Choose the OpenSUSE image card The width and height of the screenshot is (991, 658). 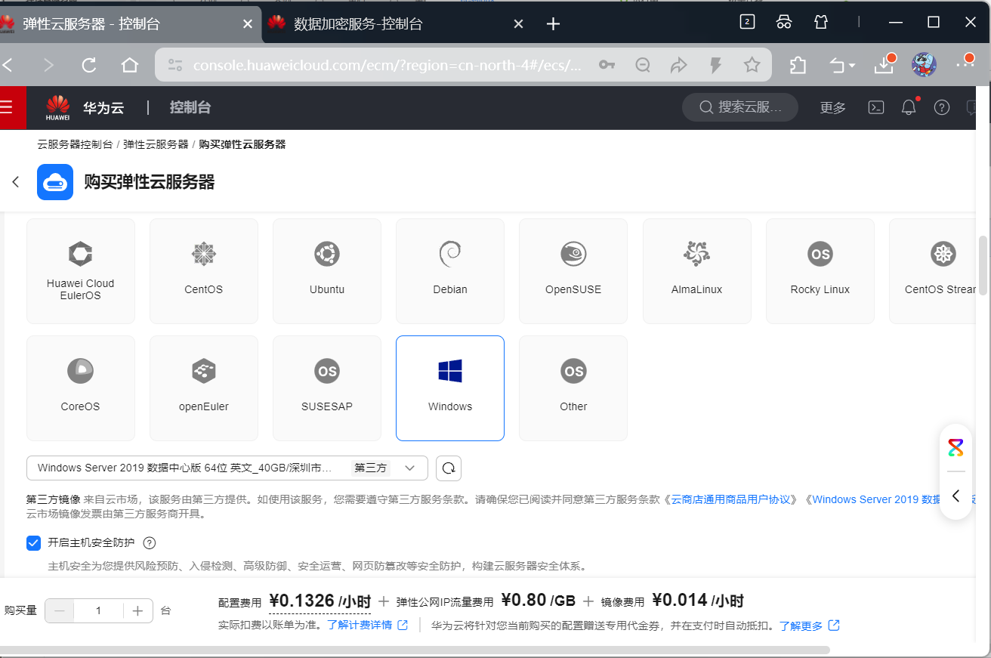click(x=573, y=271)
